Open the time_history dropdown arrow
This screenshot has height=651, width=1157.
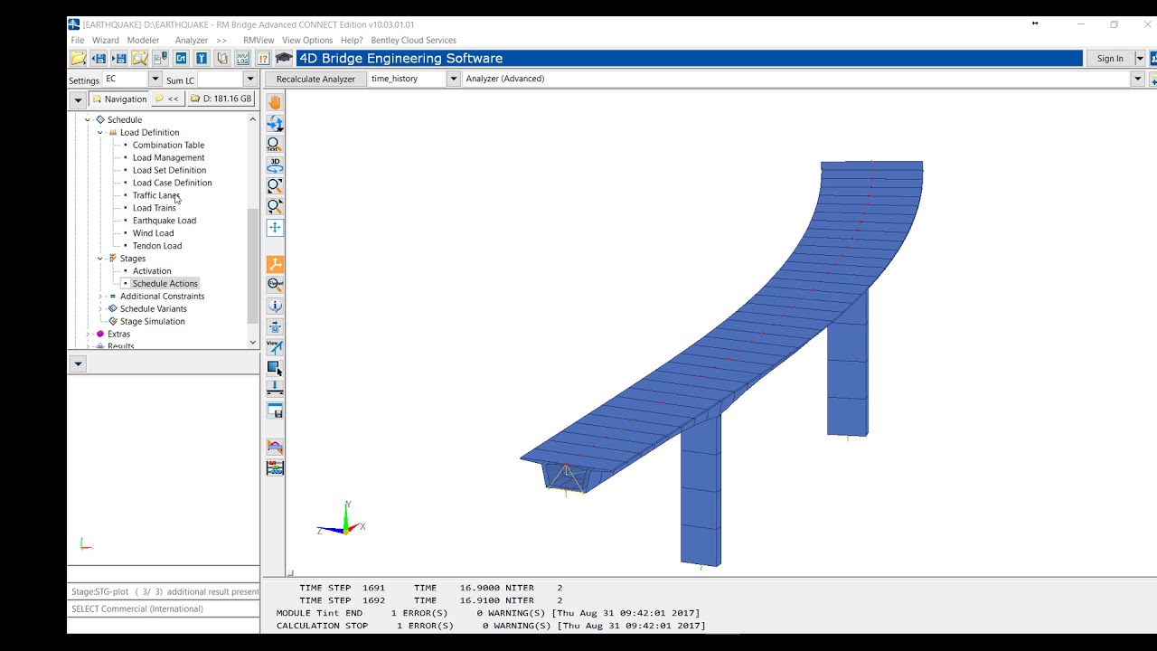454,79
